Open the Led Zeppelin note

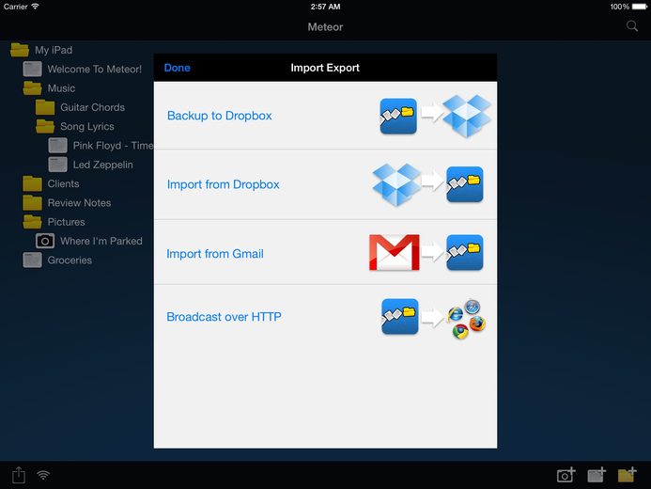(90, 165)
